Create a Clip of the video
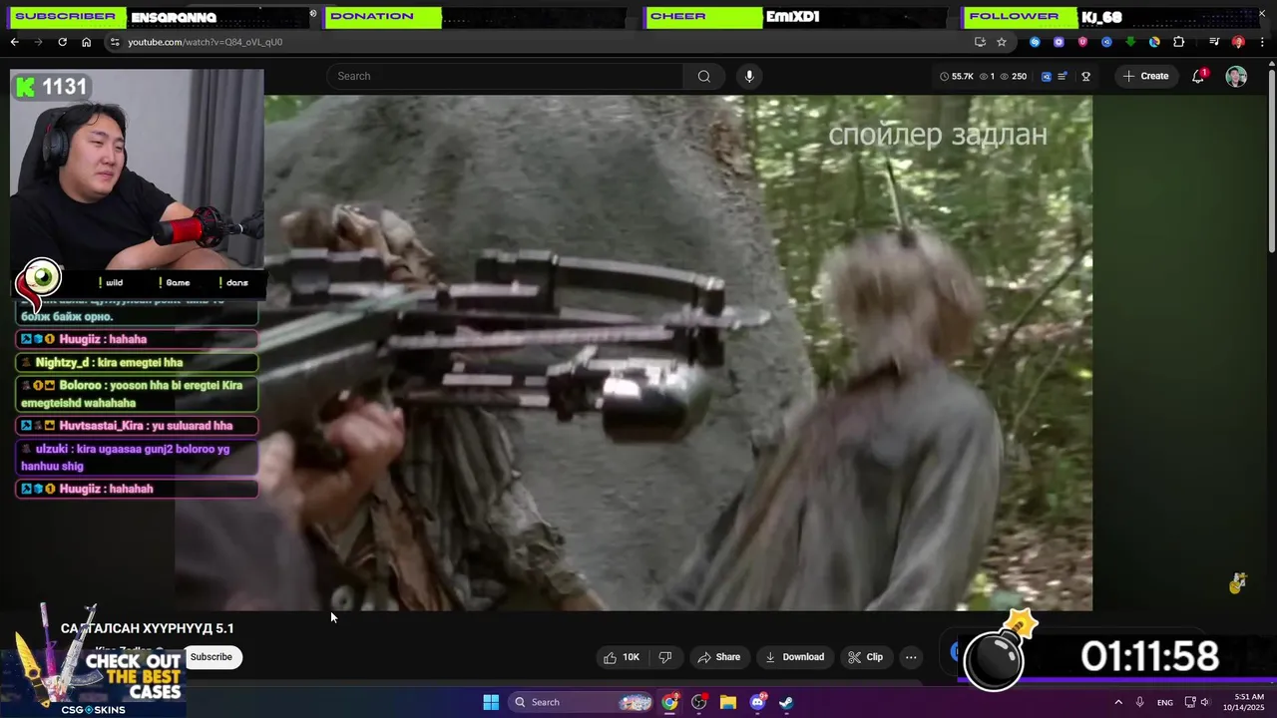The height and width of the screenshot is (718, 1277). 865,657
